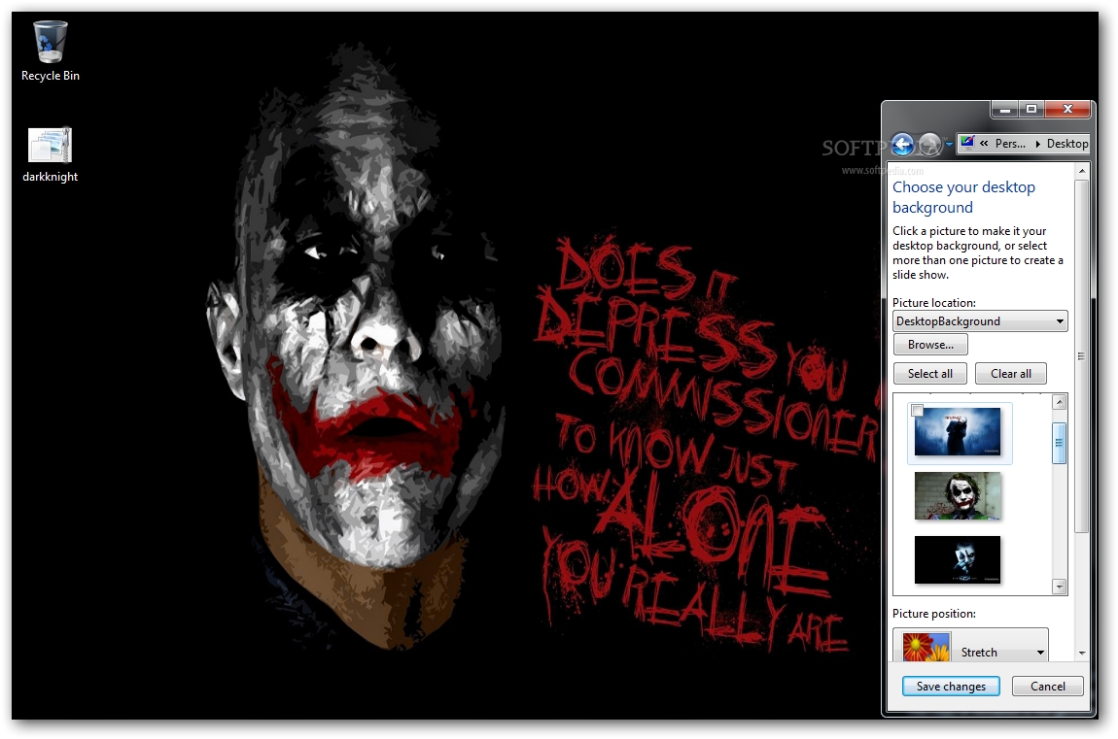
Task: Select the Joker face wallpaper thumbnail
Action: pos(958,495)
